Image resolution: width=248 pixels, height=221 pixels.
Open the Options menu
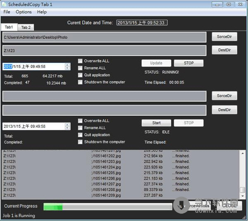point(24,12)
